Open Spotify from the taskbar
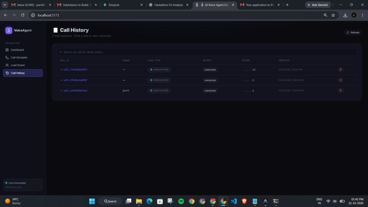The width and height of the screenshot is (368, 207). [181, 202]
